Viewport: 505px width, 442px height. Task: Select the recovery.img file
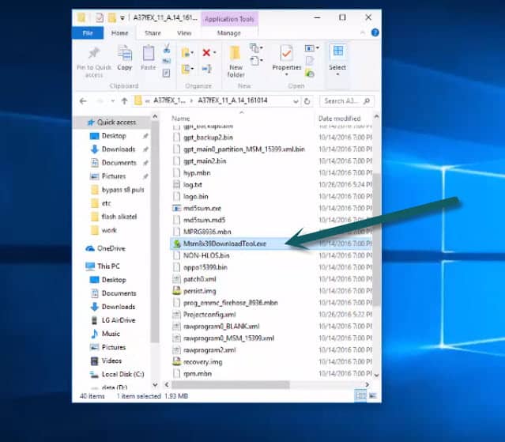click(x=202, y=362)
